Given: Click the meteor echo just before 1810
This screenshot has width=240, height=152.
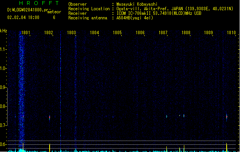Looking at the screenshot, I should point(227,117).
